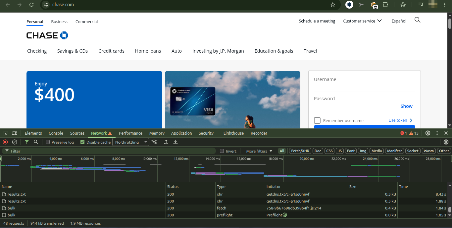Open the browser extensions puzzle icon

coord(385,5)
